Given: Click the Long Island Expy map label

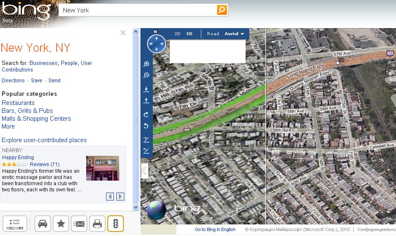Looking at the screenshot, I should click(x=305, y=71).
